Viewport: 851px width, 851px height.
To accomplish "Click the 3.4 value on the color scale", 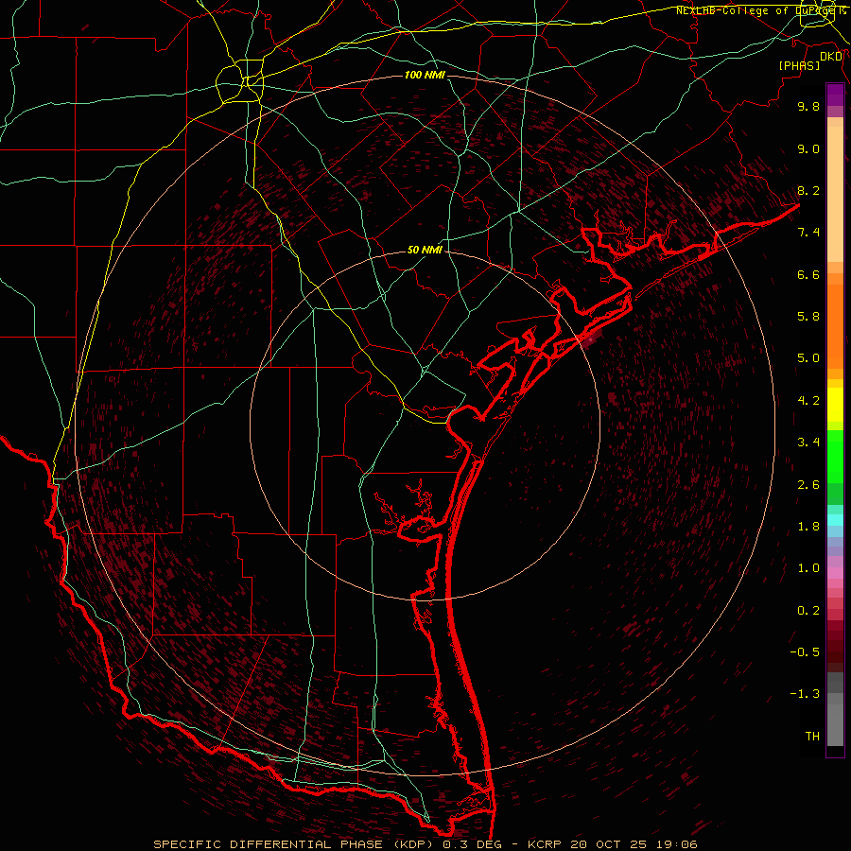I will [x=808, y=443].
